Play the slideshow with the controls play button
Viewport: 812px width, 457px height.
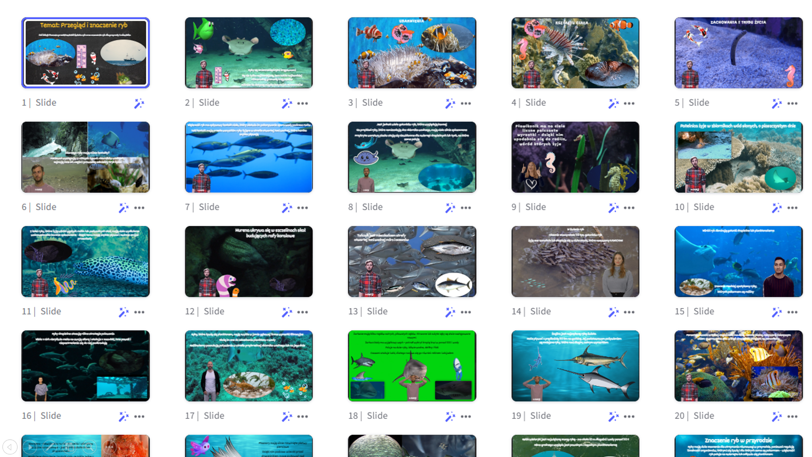[30, 447]
